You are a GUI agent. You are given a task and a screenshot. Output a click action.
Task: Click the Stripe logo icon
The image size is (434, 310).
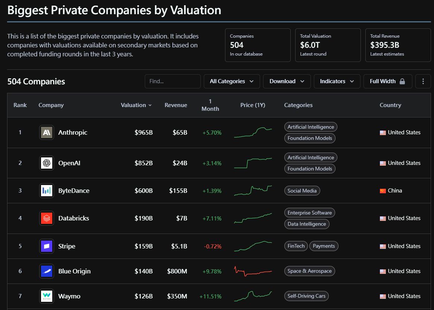pyautogui.click(x=47, y=246)
